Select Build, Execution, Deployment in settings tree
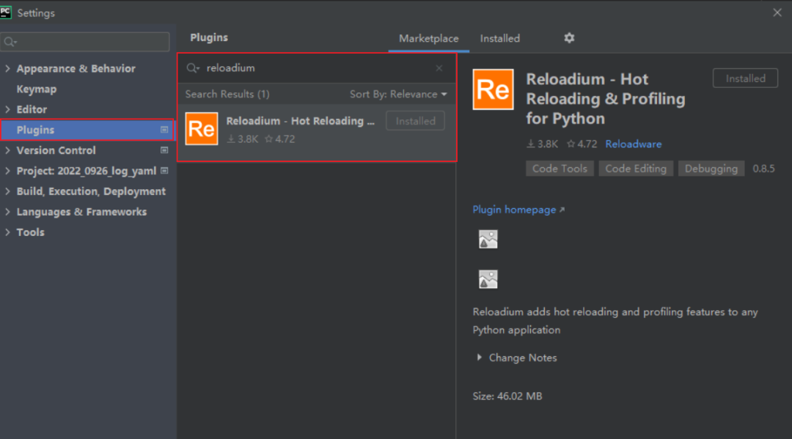The height and width of the screenshot is (439, 792). click(91, 191)
